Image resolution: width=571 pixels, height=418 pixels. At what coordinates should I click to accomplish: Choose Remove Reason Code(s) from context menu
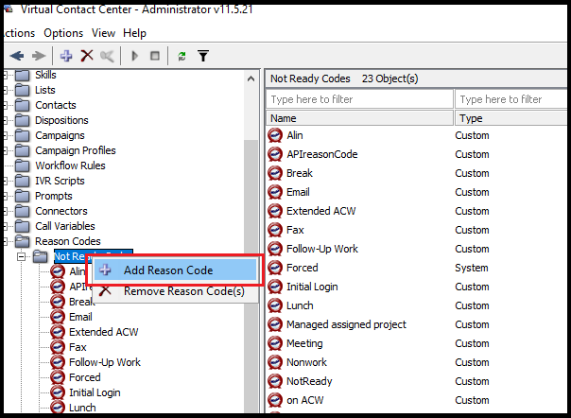[x=175, y=291]
